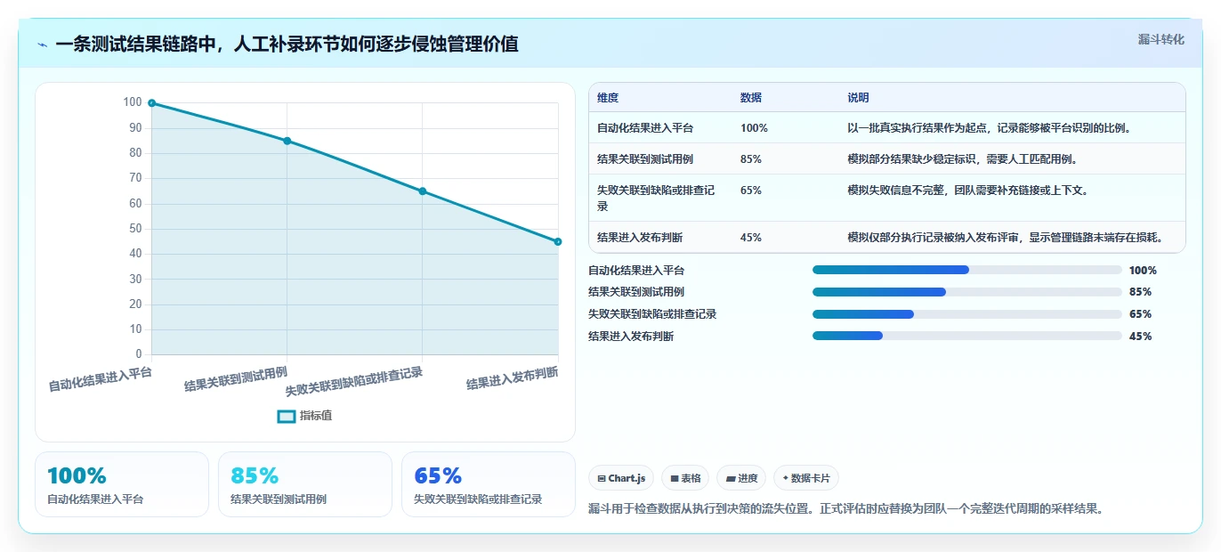Click progress list label 结果进入发布判断

point(631,337)
